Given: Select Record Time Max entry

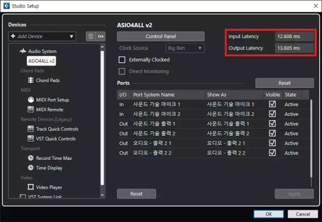Looking at the screenshot, I should (x=54, y=158).
